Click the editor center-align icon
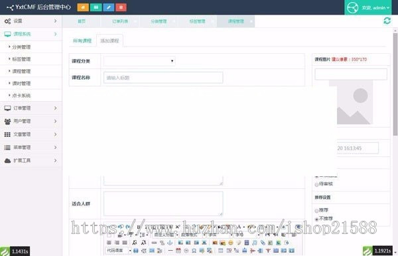 click(109, 243)
